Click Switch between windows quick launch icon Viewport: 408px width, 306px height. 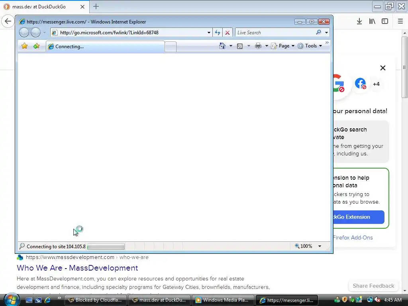38,300
